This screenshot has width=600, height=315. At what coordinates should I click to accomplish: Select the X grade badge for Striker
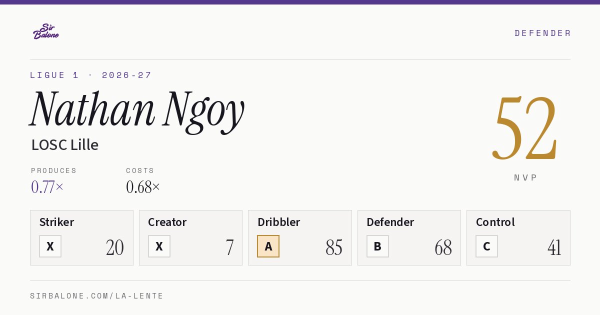point(50,246)
